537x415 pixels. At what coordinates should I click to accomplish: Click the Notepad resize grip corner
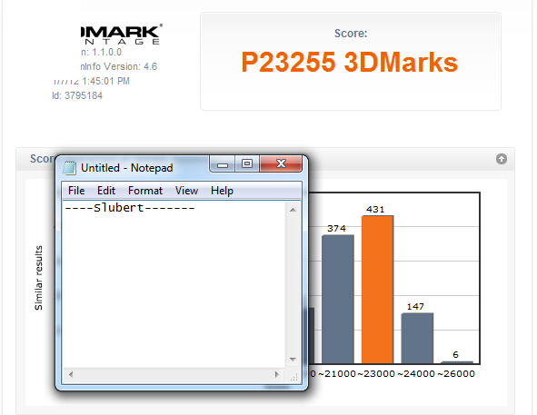pyautogui.click(x=293, y=377)
